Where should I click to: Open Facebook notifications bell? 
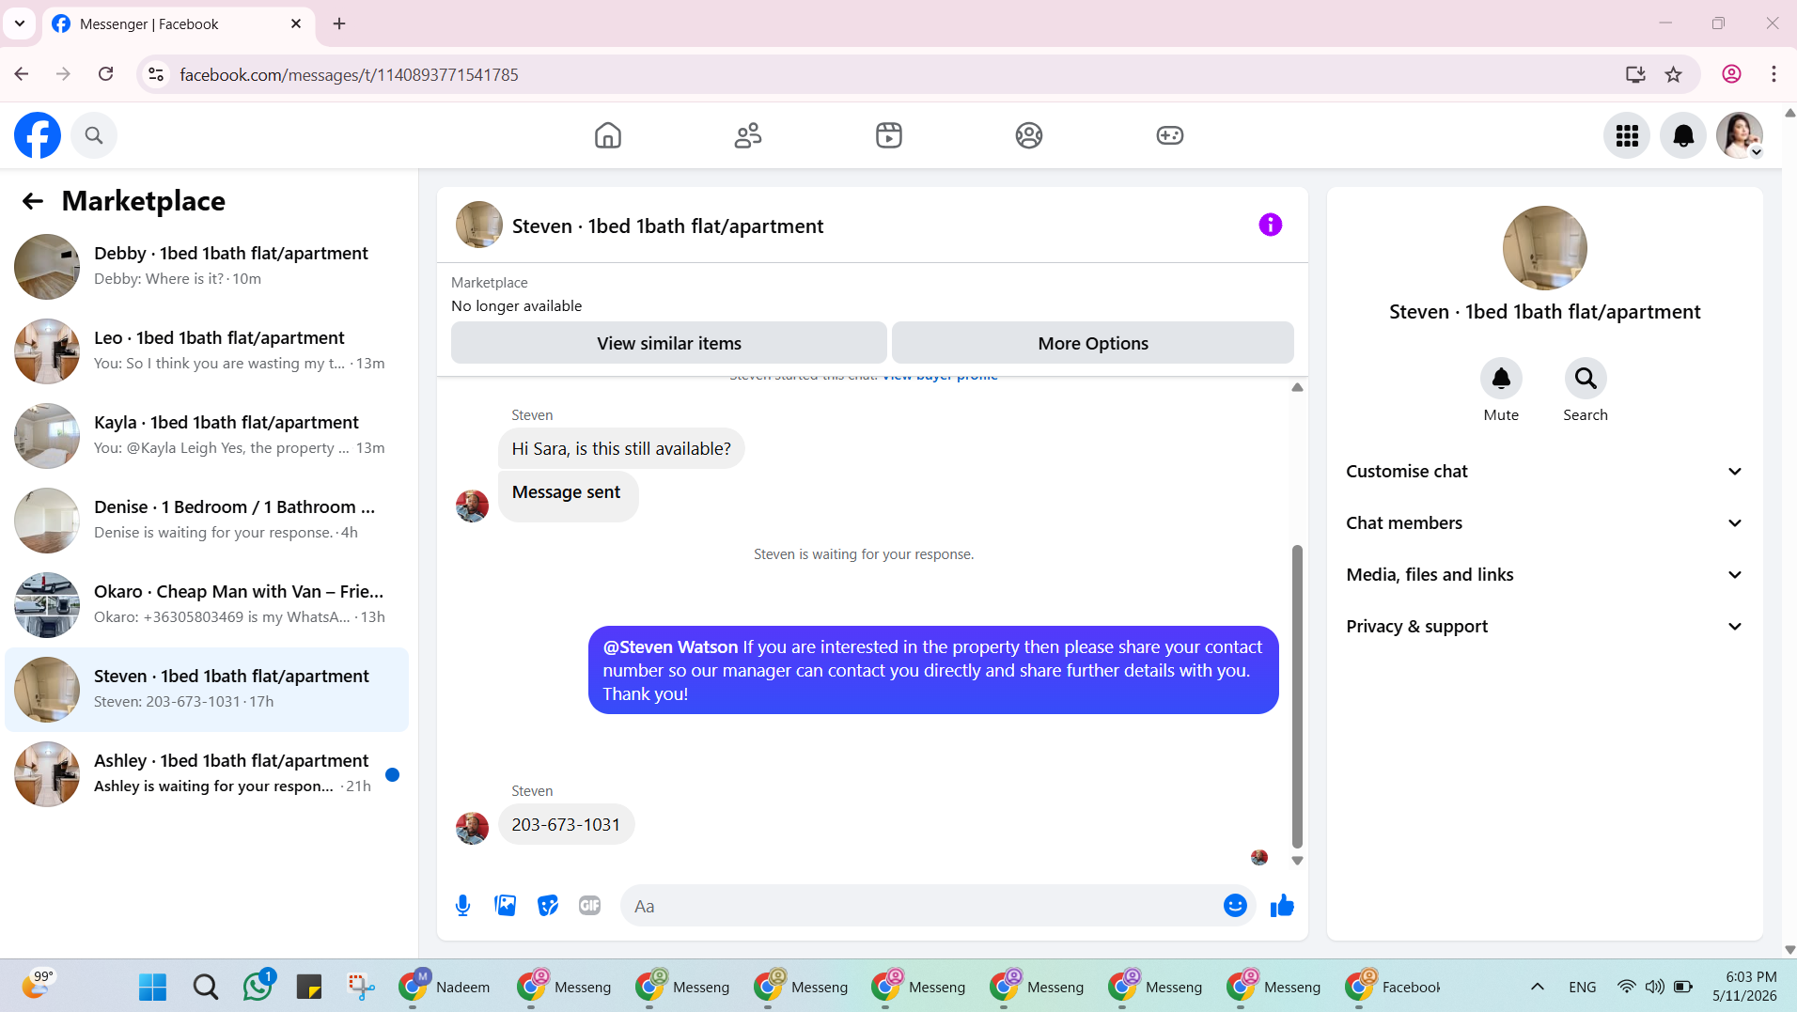point(1683,136)
